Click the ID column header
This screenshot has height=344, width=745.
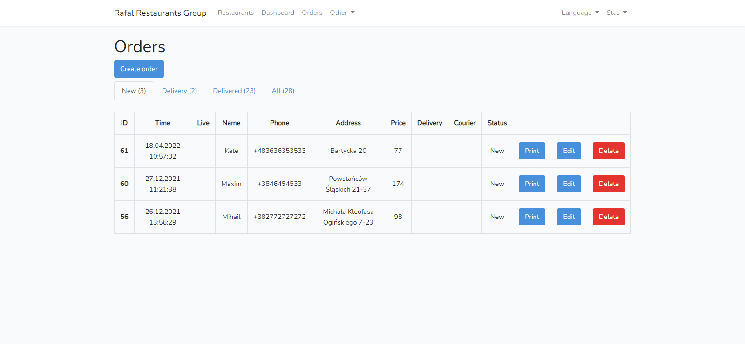point(124,123)
